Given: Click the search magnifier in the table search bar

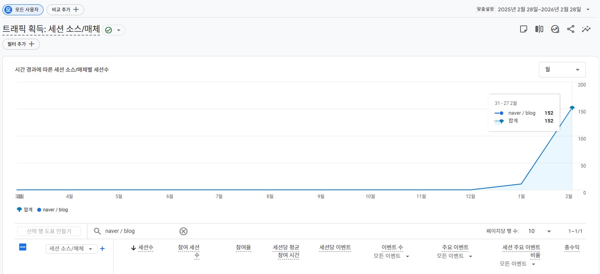Looking at the screenshot, I should pyautogui.click(x=97, y=231).
